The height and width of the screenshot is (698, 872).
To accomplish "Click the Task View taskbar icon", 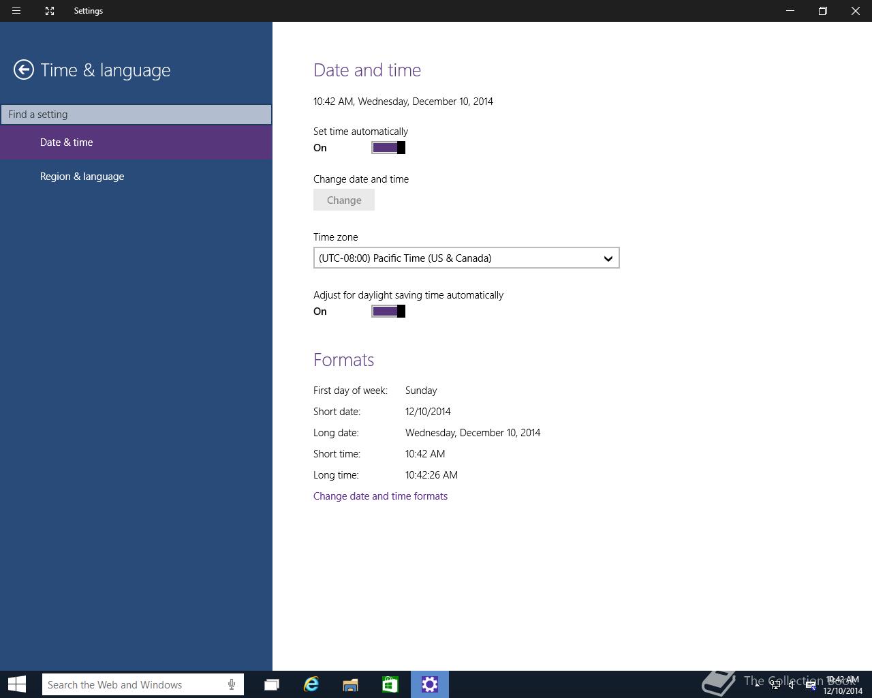I will click(x=272, y=684).
